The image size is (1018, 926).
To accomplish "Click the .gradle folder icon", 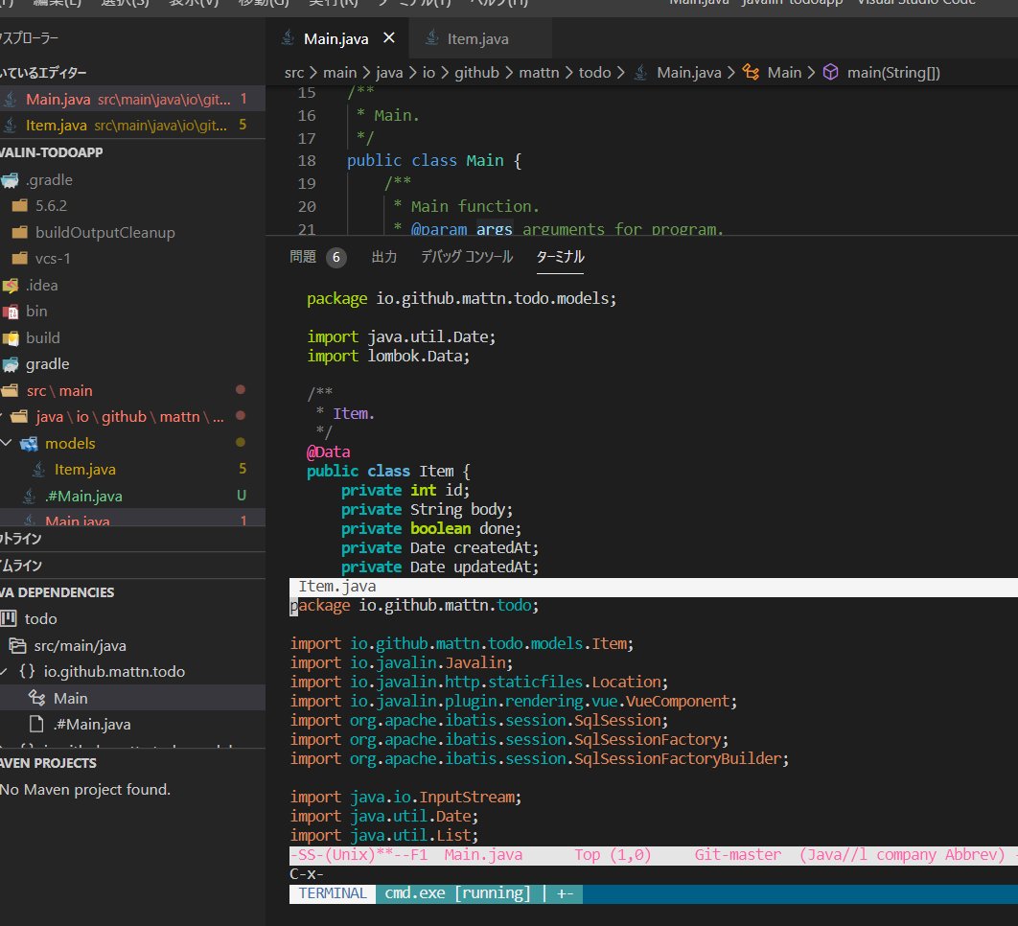I will coord(10,180).
